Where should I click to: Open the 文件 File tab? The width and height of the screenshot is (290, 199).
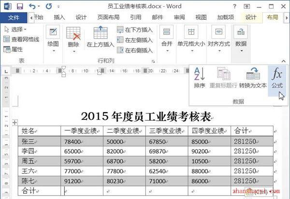14,17
